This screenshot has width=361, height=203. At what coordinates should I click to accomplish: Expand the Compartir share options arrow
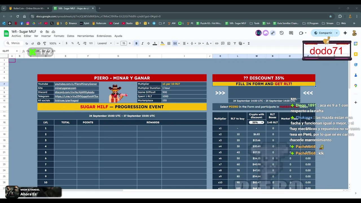click(337, 33)
